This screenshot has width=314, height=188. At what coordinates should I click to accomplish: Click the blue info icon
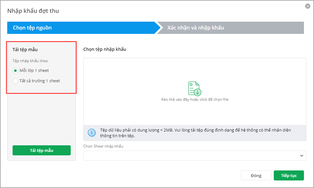pos(92,132)
